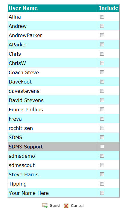Tick the Include checkbox for Alina

click(102, 17)
